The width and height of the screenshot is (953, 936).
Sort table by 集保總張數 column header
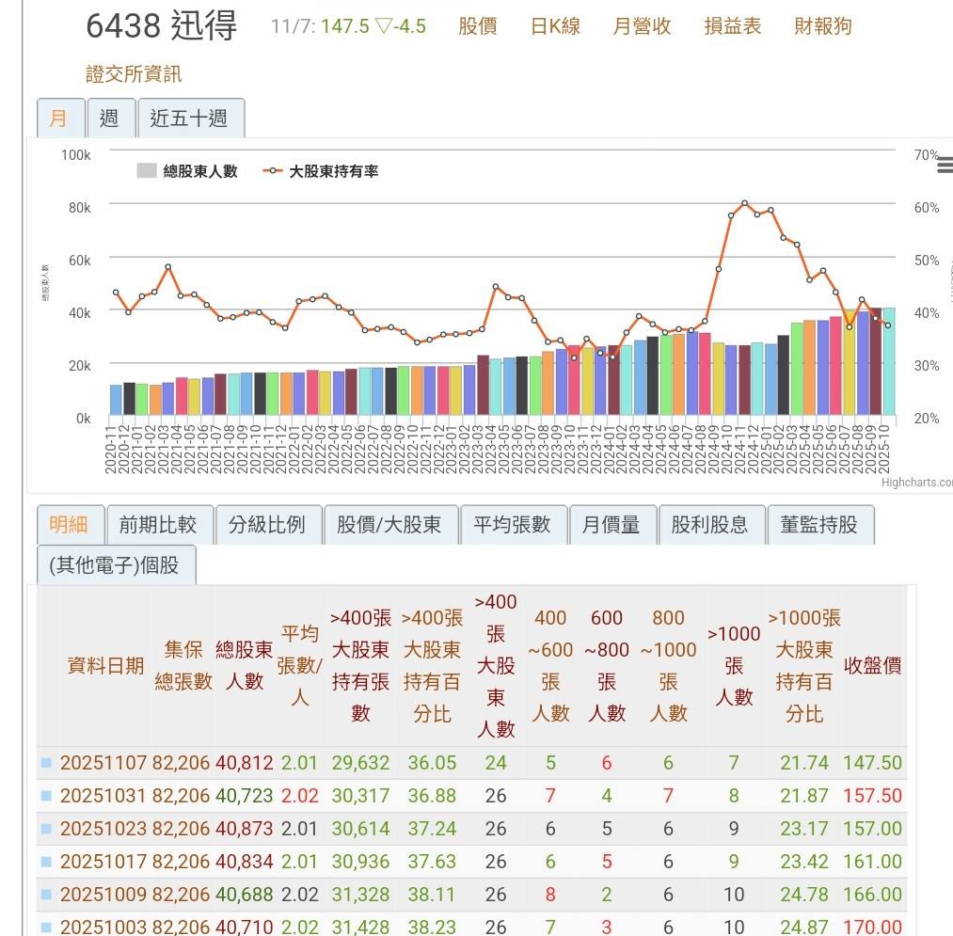183,665
